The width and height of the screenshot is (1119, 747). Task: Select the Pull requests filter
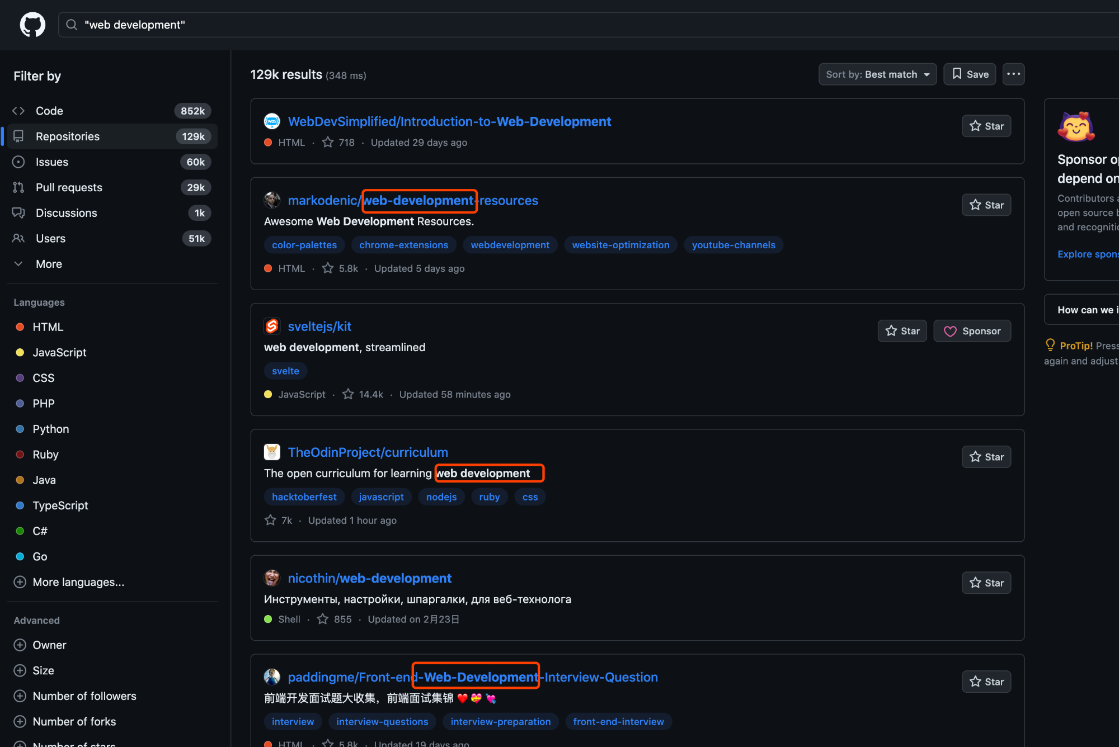tap(112, 187)
